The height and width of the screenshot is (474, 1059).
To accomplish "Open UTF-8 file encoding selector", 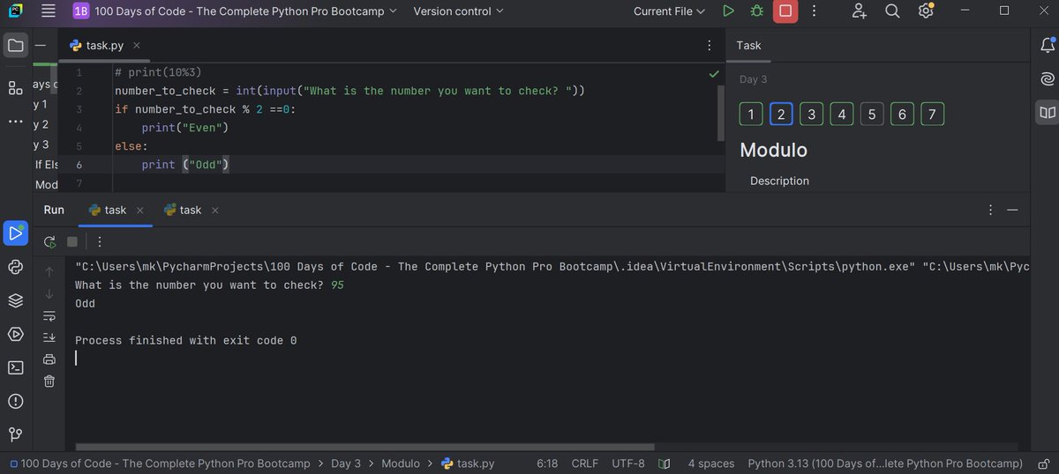I will (x=628, y=463).
